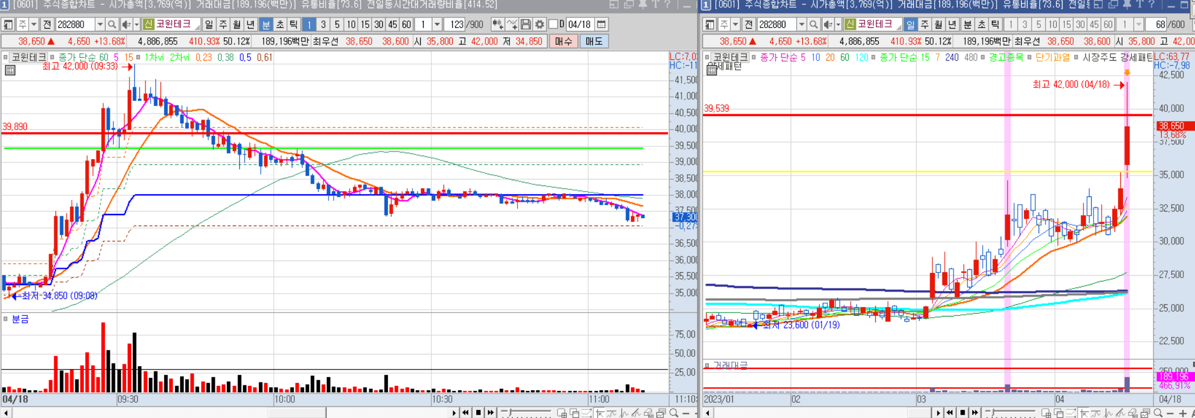
Task: Toggle the left panel icon in right chart toolbar
Action: coord(710,24)
